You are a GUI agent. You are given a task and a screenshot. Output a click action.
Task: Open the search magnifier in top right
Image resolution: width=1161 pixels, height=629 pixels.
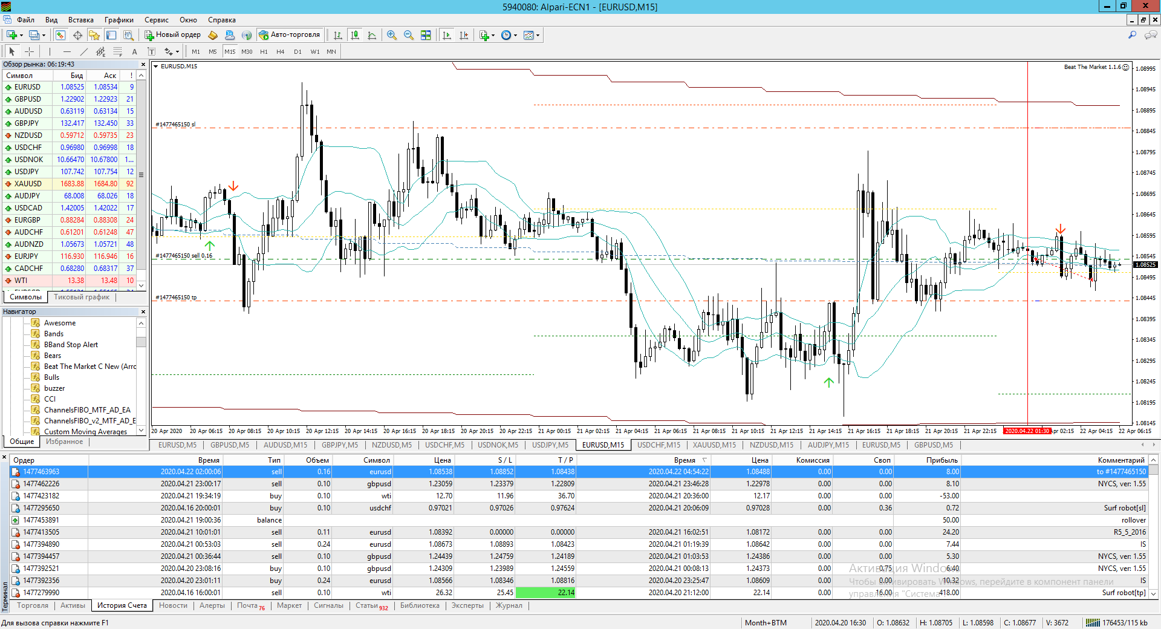tap(1132, 35)
